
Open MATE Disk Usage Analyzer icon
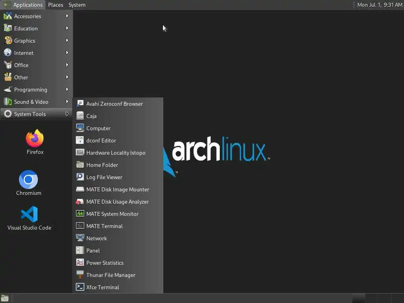[80, 202]
